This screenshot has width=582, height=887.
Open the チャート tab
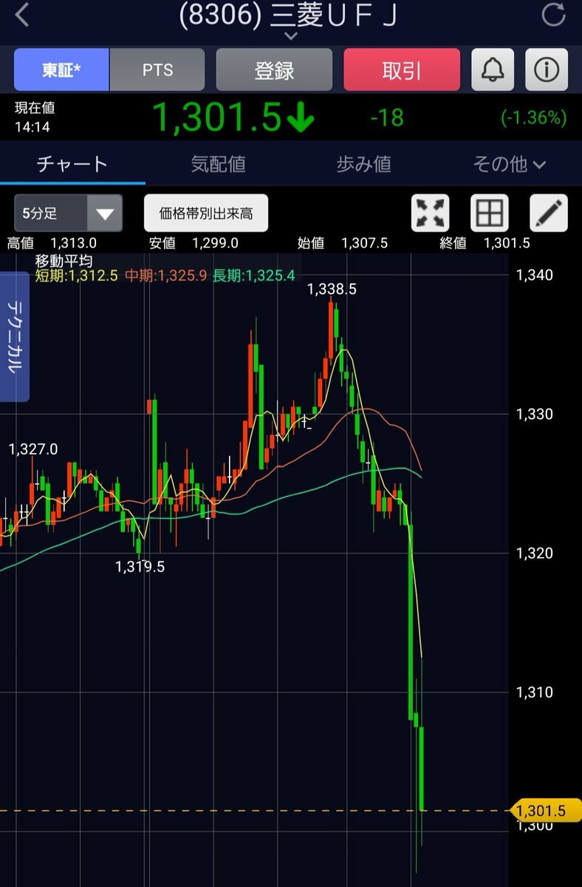coord(72,164)
